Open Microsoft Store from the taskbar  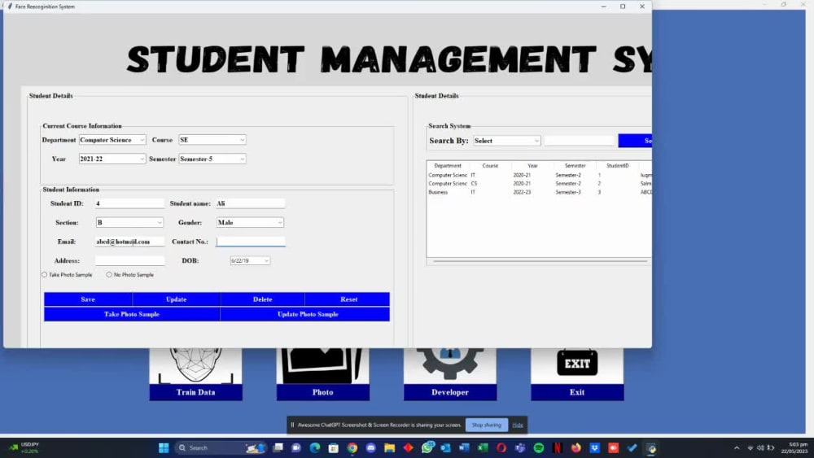(x=333, y=447)
